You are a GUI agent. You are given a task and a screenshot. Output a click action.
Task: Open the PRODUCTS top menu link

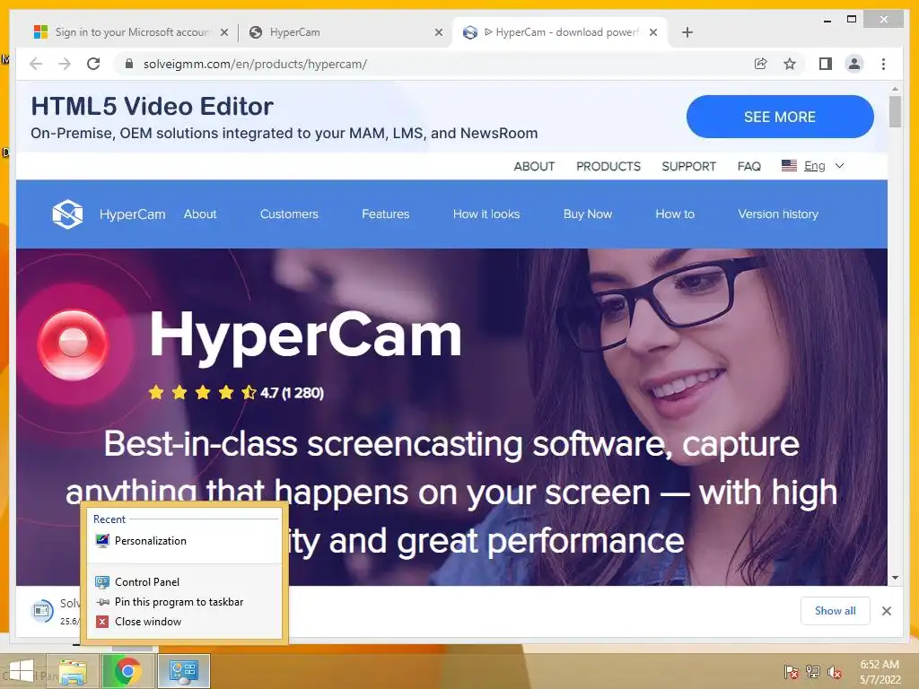point(608,166)
